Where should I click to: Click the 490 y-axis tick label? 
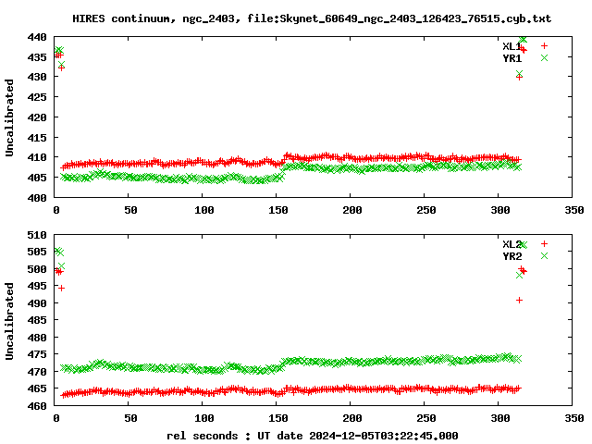(37, 303)
